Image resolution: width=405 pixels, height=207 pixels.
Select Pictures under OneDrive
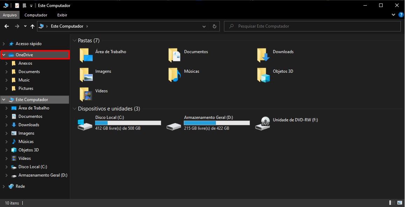click(26, 88)
